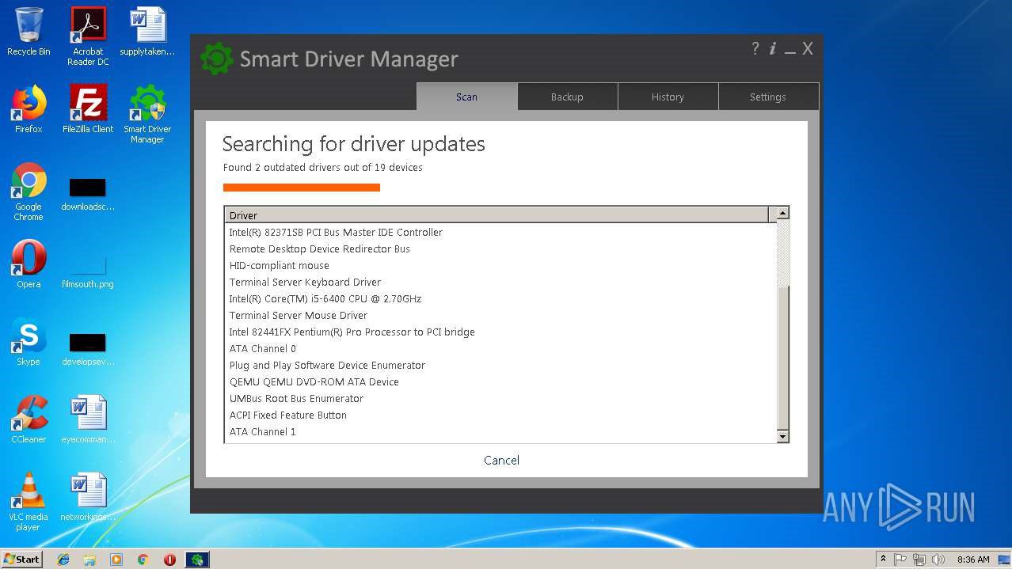Open Windows Explorer folder on taskbar

click(89, 560)
